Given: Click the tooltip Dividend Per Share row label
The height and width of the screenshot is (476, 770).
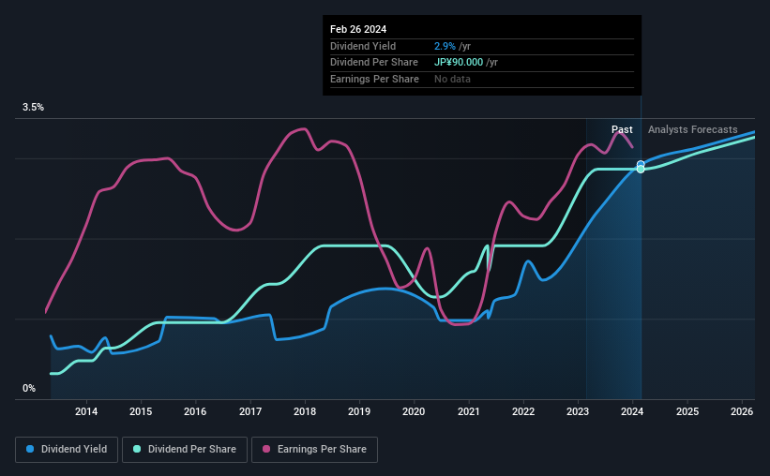Looking at the screenshot, I should click(x=374, y=63).
